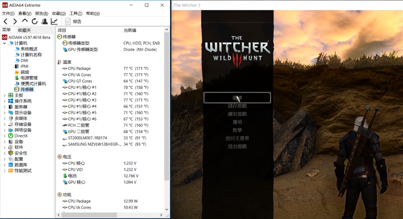Expand the DirectX tree node
This screenshot has width=403, height=219.
5,136
